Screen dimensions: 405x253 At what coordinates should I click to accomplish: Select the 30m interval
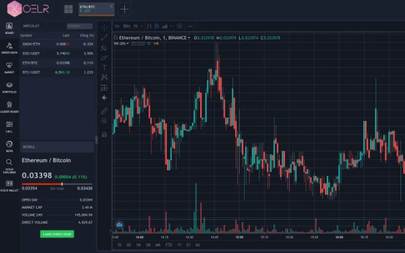point(127,26)
